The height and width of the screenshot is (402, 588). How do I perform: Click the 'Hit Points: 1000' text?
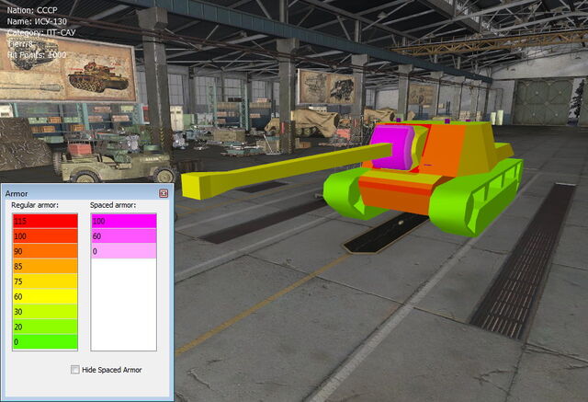pos(37,55)
